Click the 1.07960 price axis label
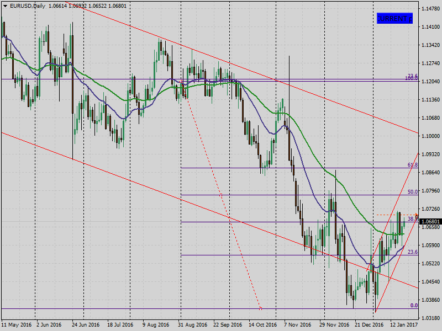The height and width of the screenshot is (331, 442). pos(430,190)
